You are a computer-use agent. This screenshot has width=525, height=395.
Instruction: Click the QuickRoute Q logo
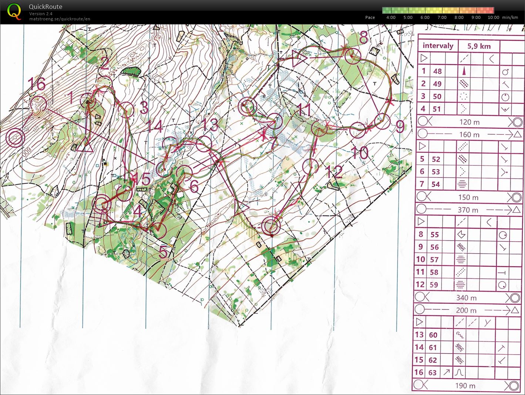pos(14,11)
